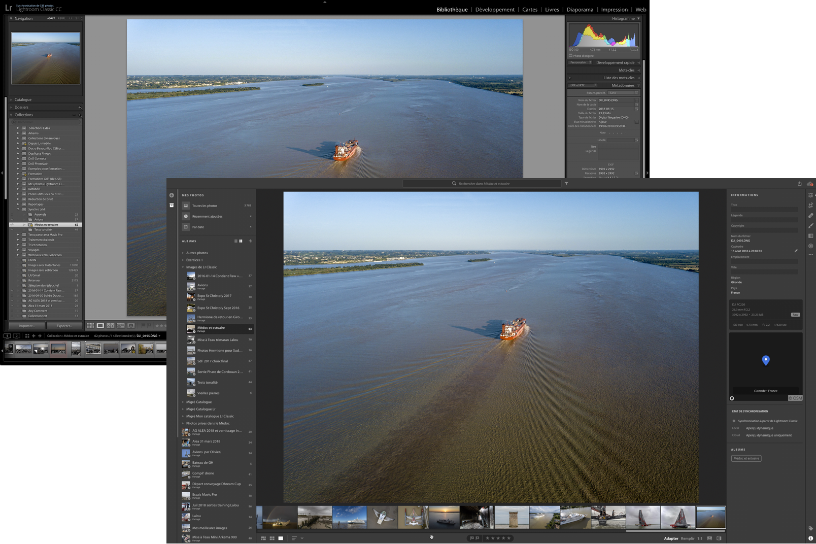Click the filmstrip grid shortcut icon

(27, 336)
